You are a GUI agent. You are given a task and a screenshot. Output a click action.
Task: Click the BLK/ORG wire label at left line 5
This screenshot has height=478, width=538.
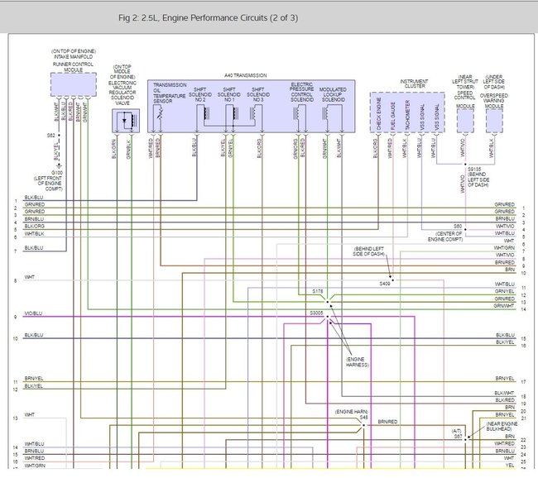(34, 227)
